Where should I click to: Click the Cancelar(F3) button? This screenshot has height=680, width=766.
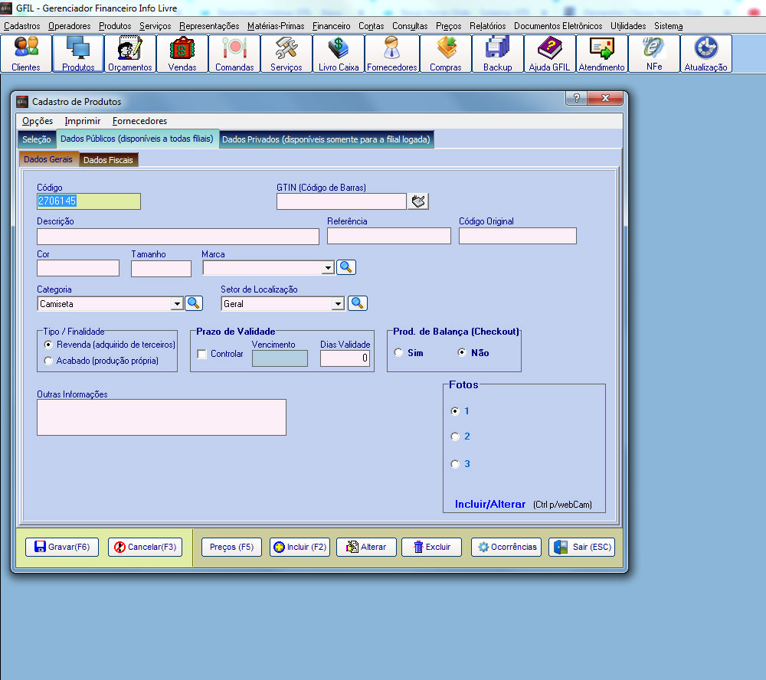pyautogui.click(x=145, y=547)
